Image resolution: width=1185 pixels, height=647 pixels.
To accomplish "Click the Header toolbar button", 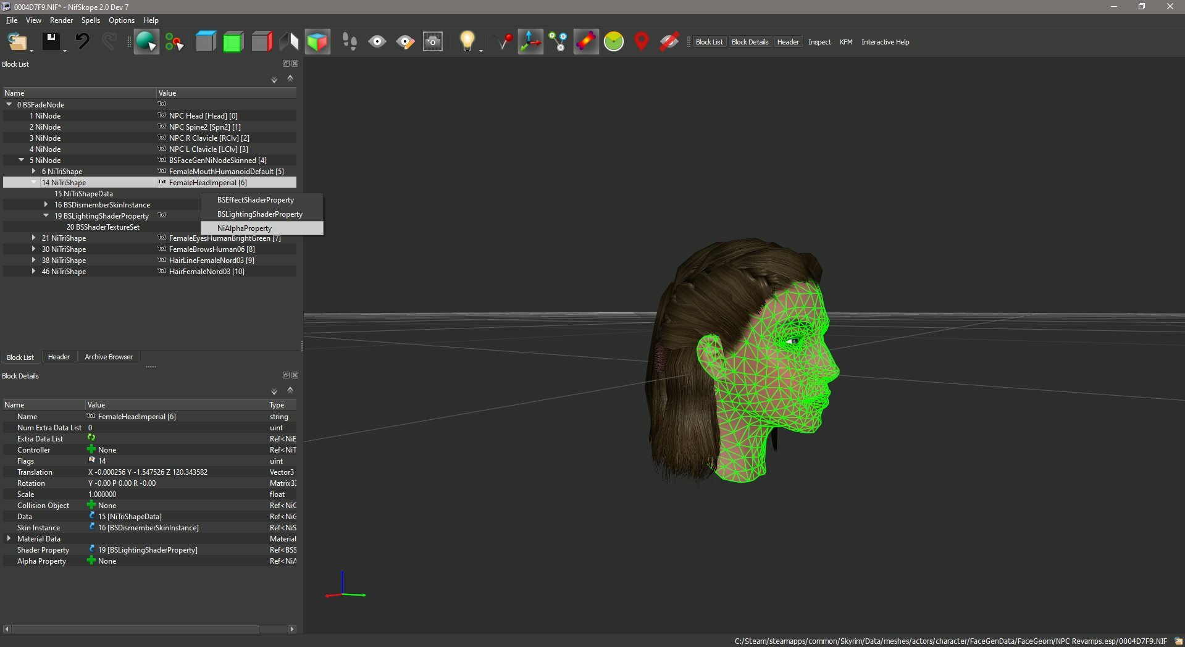I will tap(788, 42).
